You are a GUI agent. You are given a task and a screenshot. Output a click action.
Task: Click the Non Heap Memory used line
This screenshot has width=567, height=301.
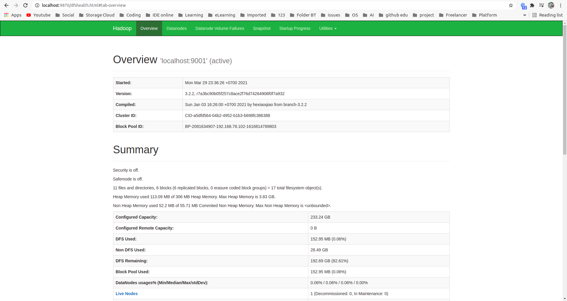point(222,206)
